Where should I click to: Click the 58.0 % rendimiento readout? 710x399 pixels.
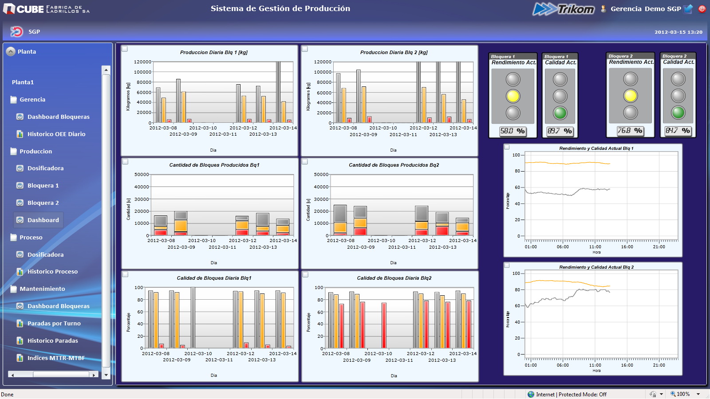(513, 131)
